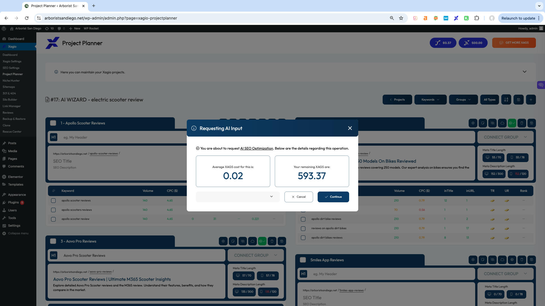
Task: Follow the AI SEO Optimization link
Action: point(257,148)
